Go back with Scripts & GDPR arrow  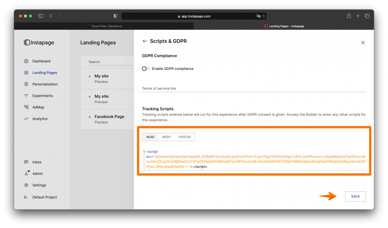point(145,41)
